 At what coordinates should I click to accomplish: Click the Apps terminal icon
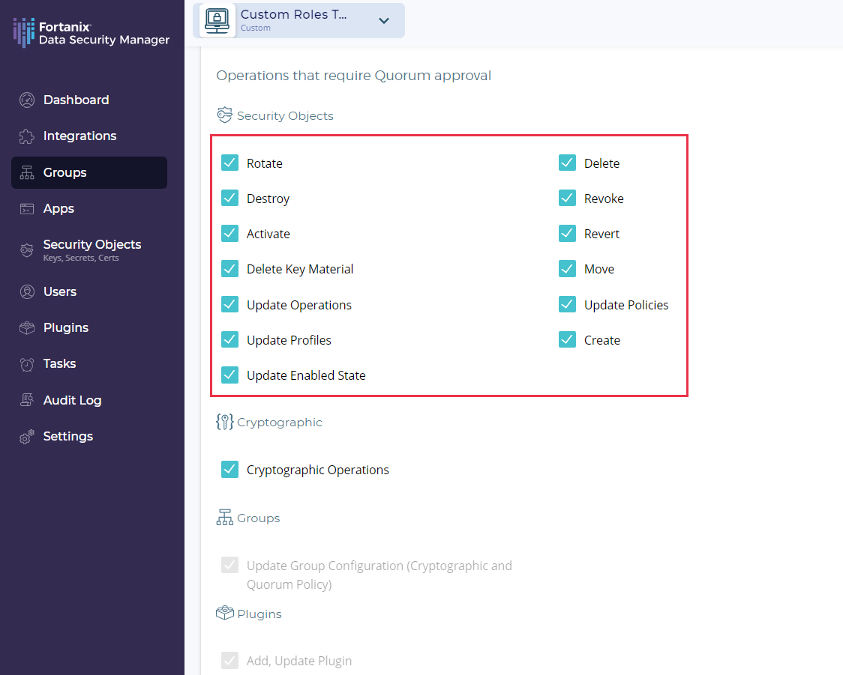tap(27, 209)
